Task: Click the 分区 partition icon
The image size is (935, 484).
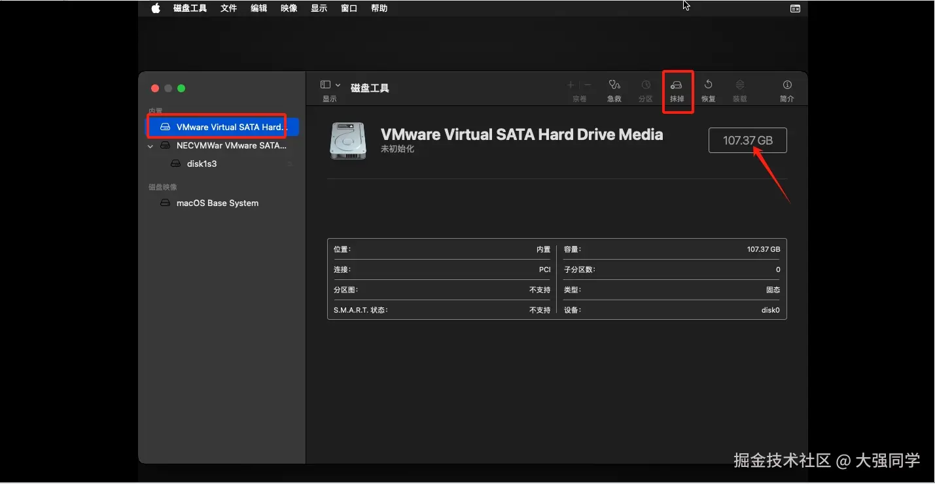Action: pos(646,85)
